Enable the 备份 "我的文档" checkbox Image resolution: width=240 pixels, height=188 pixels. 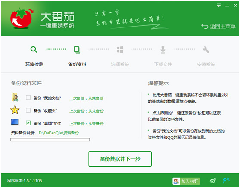[x=28, y=98]
